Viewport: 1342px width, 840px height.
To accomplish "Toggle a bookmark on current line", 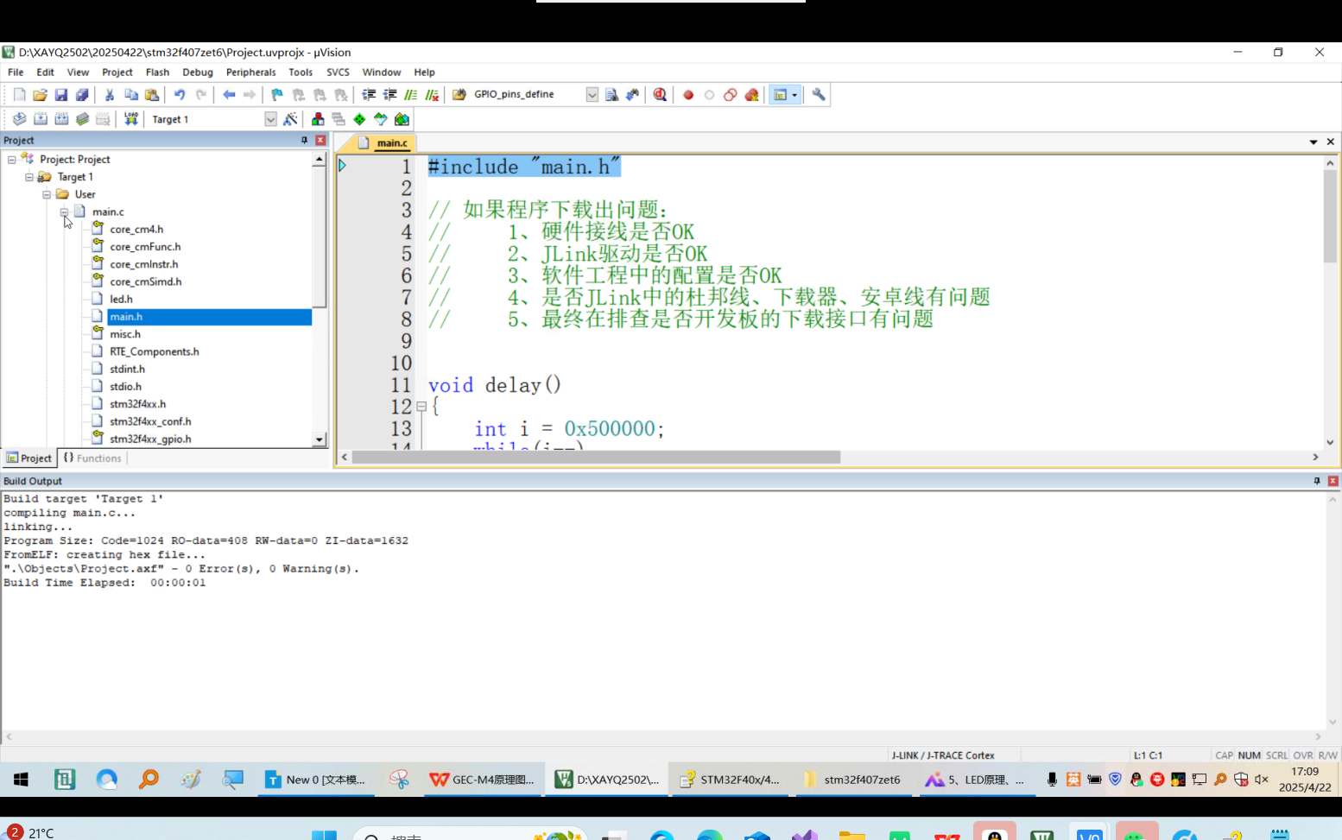I will [x=275, y=94].
